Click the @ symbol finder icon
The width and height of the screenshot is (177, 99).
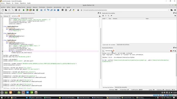click(19, 10)
